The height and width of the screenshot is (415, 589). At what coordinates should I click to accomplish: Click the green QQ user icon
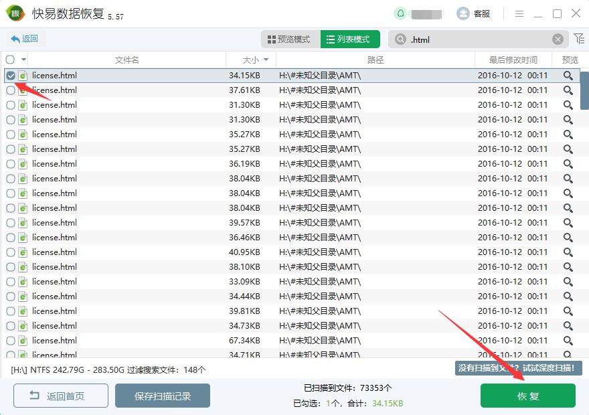tap(400, 13)
